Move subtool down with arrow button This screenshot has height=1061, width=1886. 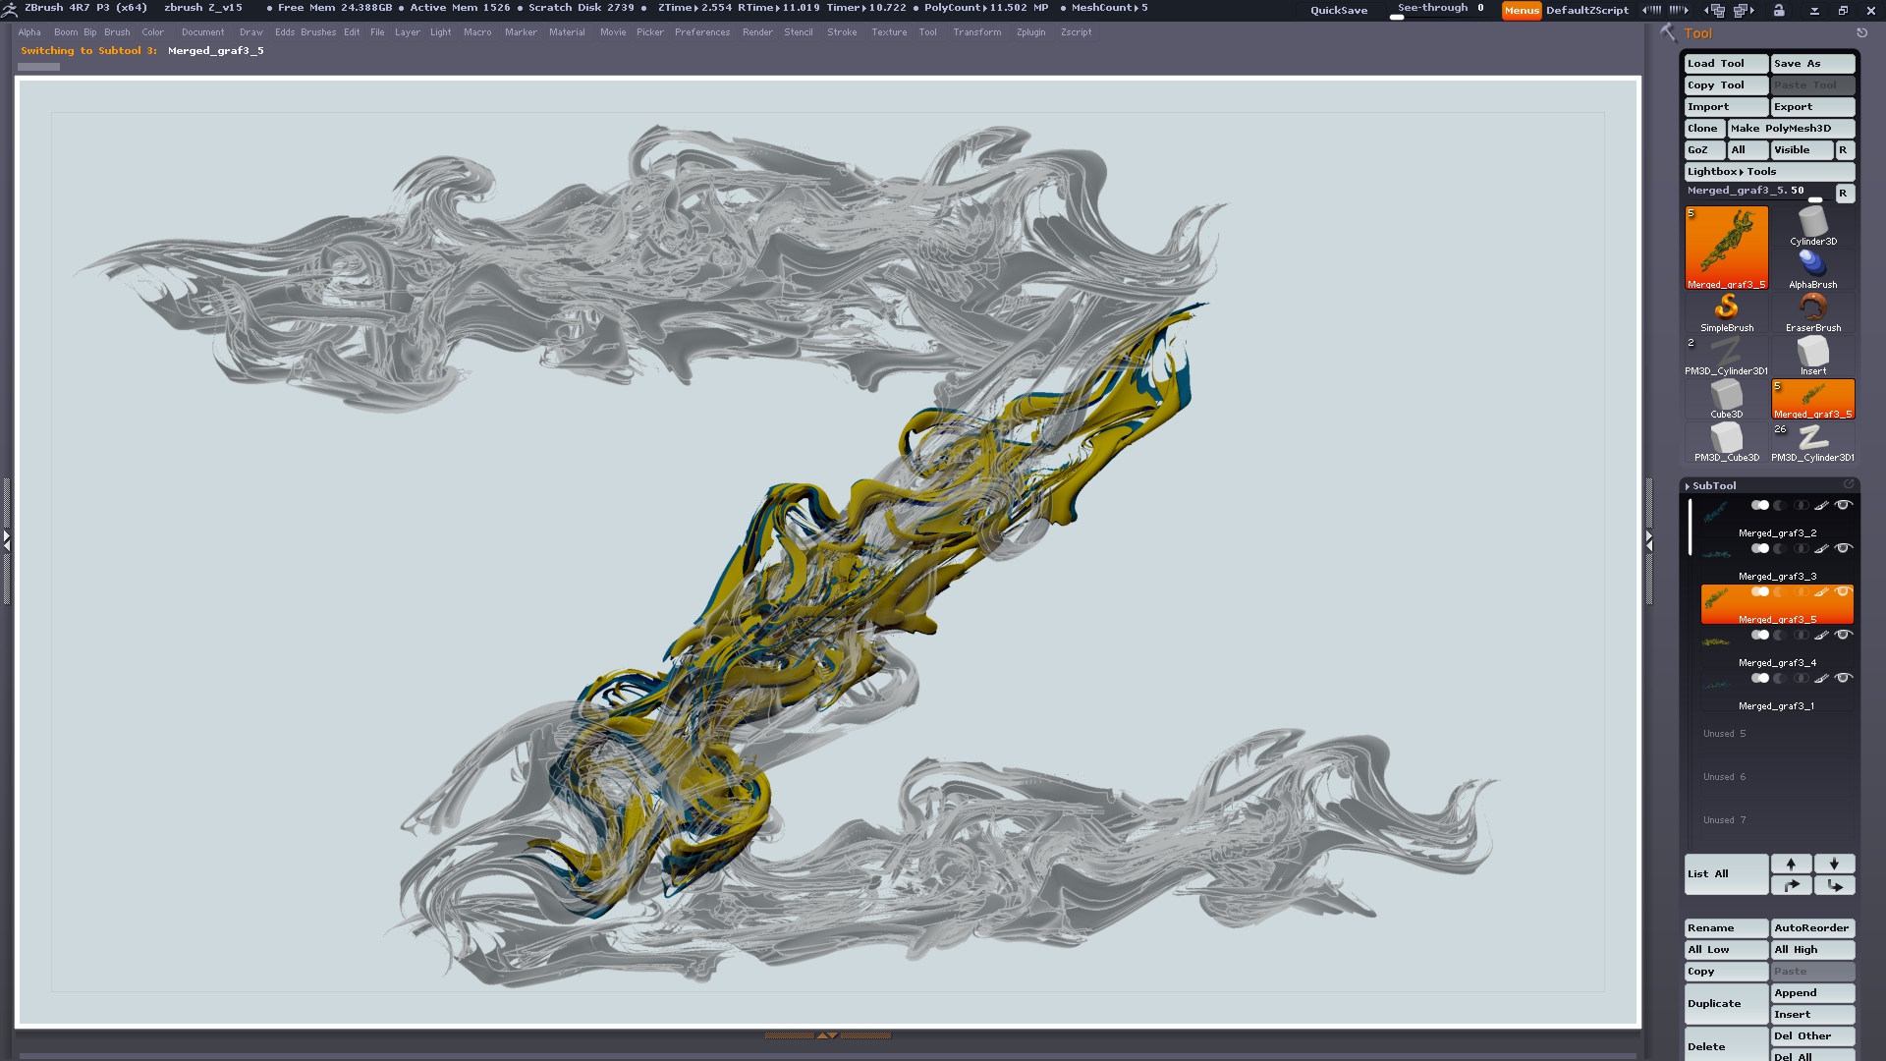tap(1834, 864)
